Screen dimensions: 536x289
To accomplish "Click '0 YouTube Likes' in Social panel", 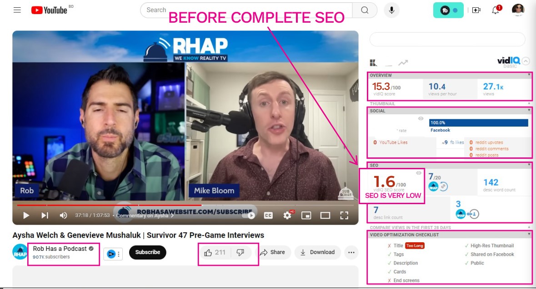I will 391,142.
